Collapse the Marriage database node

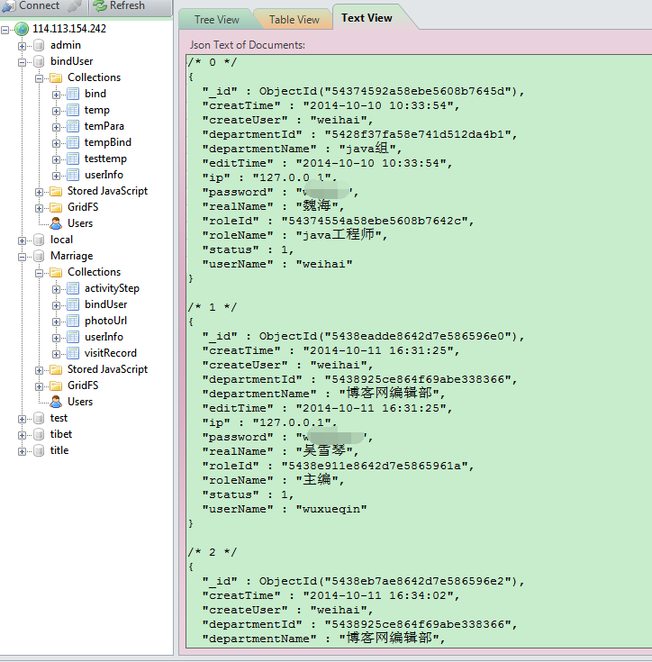[x=22, y=257]
